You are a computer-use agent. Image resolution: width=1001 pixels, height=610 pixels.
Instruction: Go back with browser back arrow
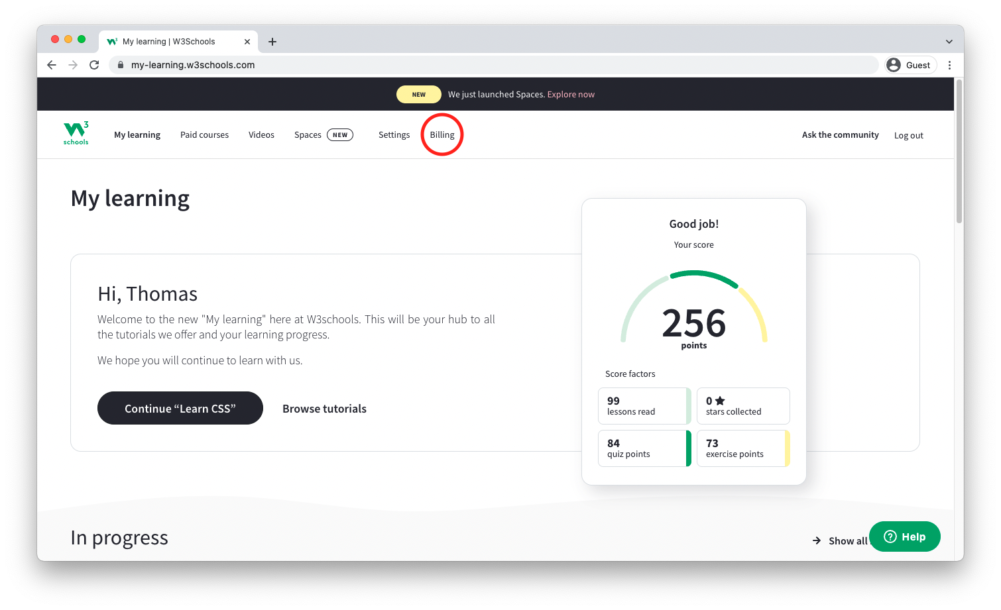(52, 65)
